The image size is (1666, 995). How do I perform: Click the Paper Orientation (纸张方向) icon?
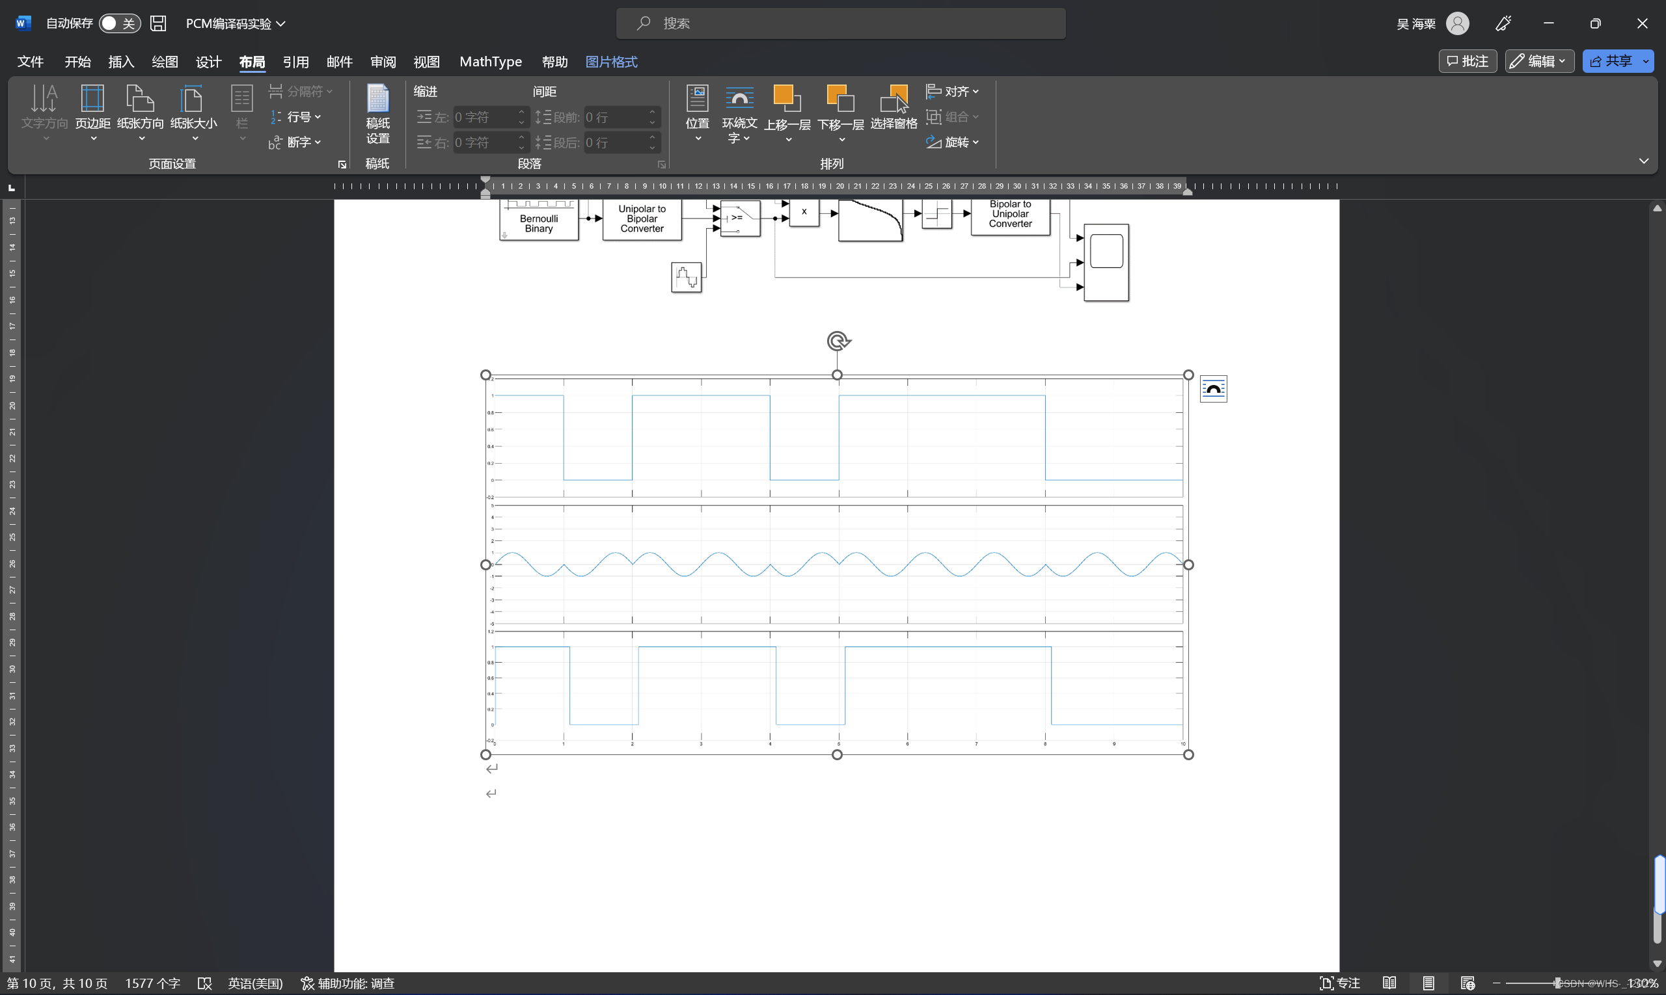pyautogui.click(x=139, y=99)
